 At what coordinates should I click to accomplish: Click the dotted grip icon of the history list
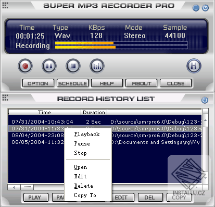[5, 98]
